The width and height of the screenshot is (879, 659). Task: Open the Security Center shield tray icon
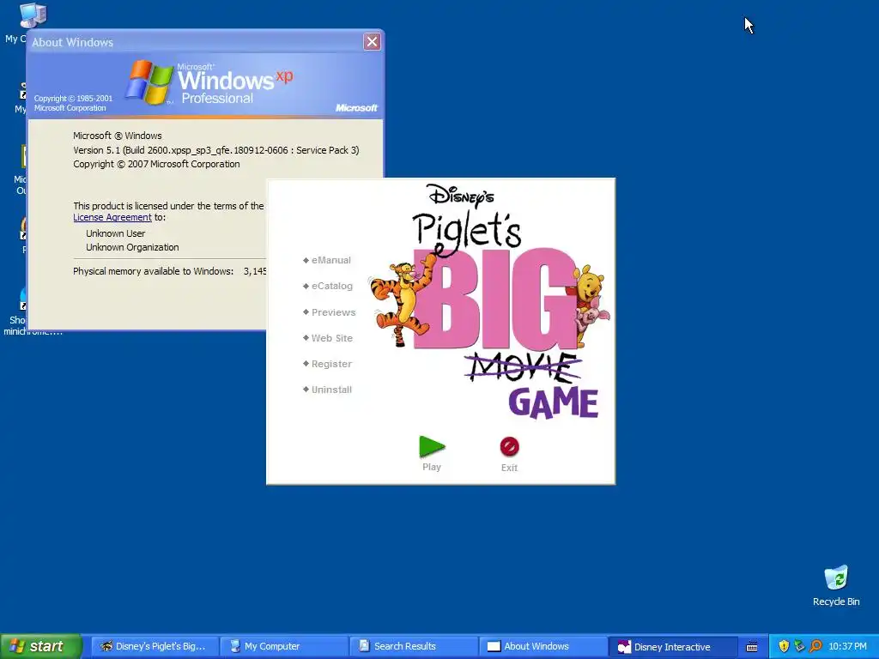click(x=784, y=646)
